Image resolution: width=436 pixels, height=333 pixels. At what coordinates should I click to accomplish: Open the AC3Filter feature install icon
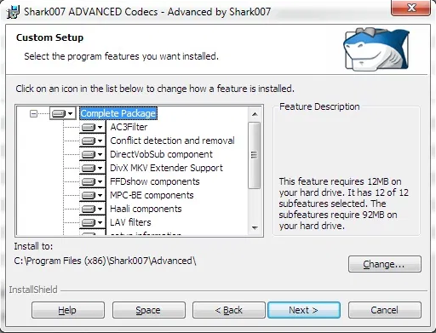[x=92, y=127]
